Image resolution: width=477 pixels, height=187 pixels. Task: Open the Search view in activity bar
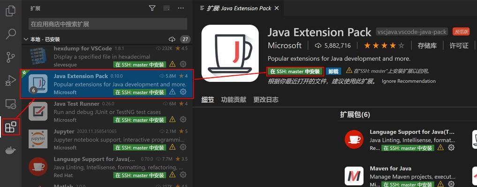tap(11, 34)
